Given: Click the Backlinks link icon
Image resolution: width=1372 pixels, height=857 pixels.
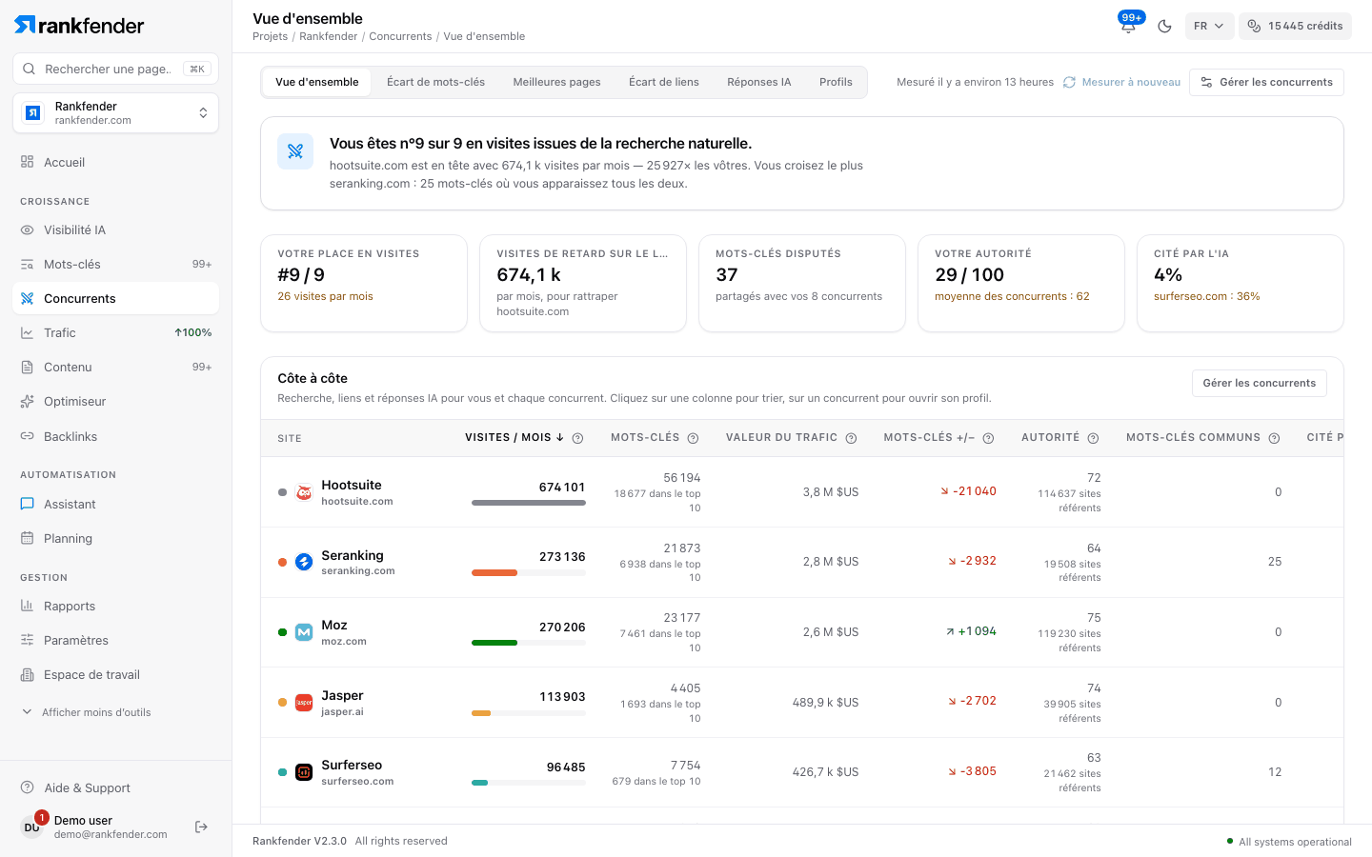Looking at the screenshot, I should (x=28, y=436).
